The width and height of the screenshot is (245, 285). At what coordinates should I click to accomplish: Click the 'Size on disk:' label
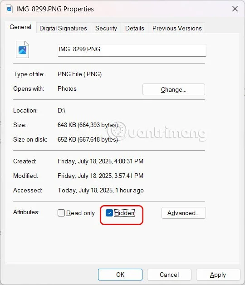click(x=30, y=140)
